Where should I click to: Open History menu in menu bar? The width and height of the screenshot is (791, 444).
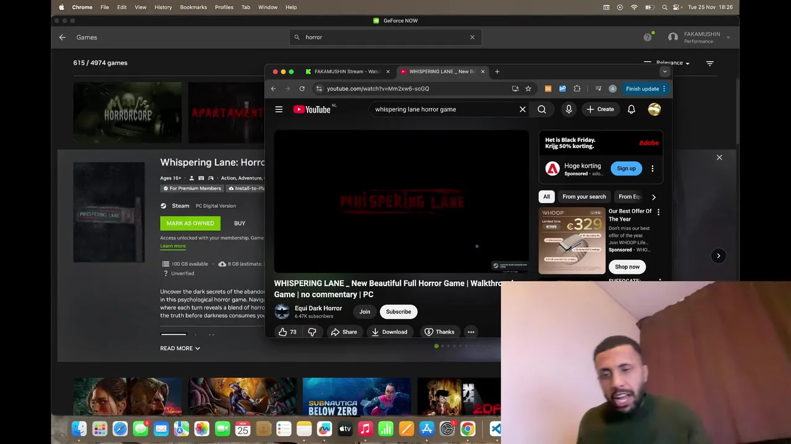click(x=163, y=7)
